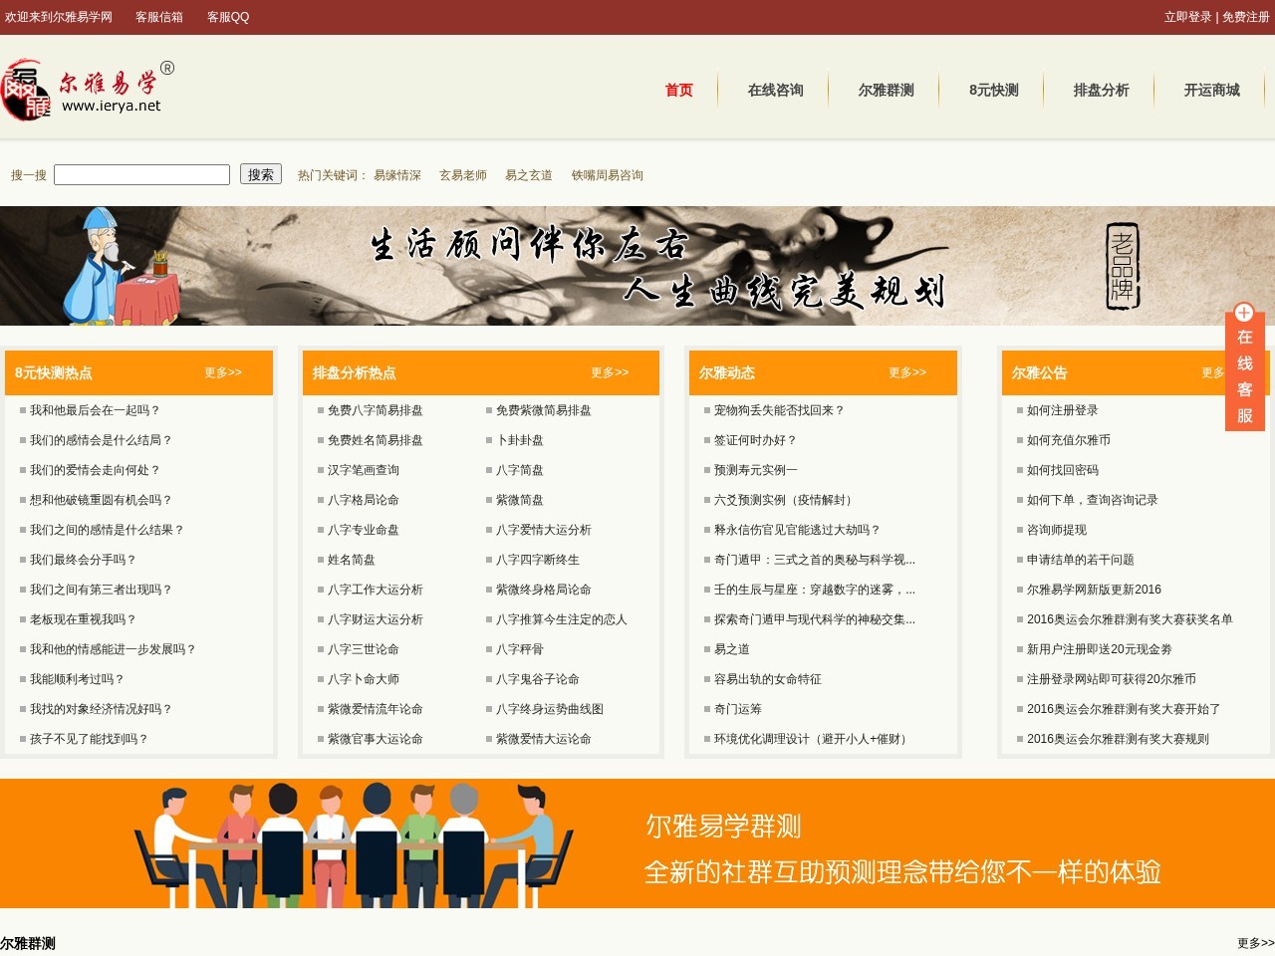1275x956 pixels.
Task: Click the hot keyword 易缘情深
Action: [x=398, y=174]
